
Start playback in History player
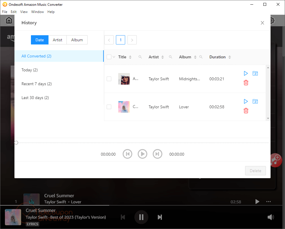(142, 154)
